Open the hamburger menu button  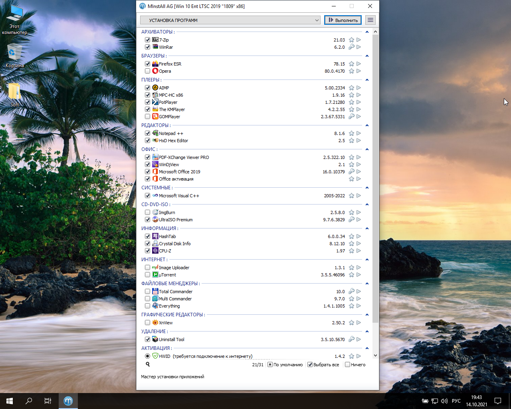(370, 20)
